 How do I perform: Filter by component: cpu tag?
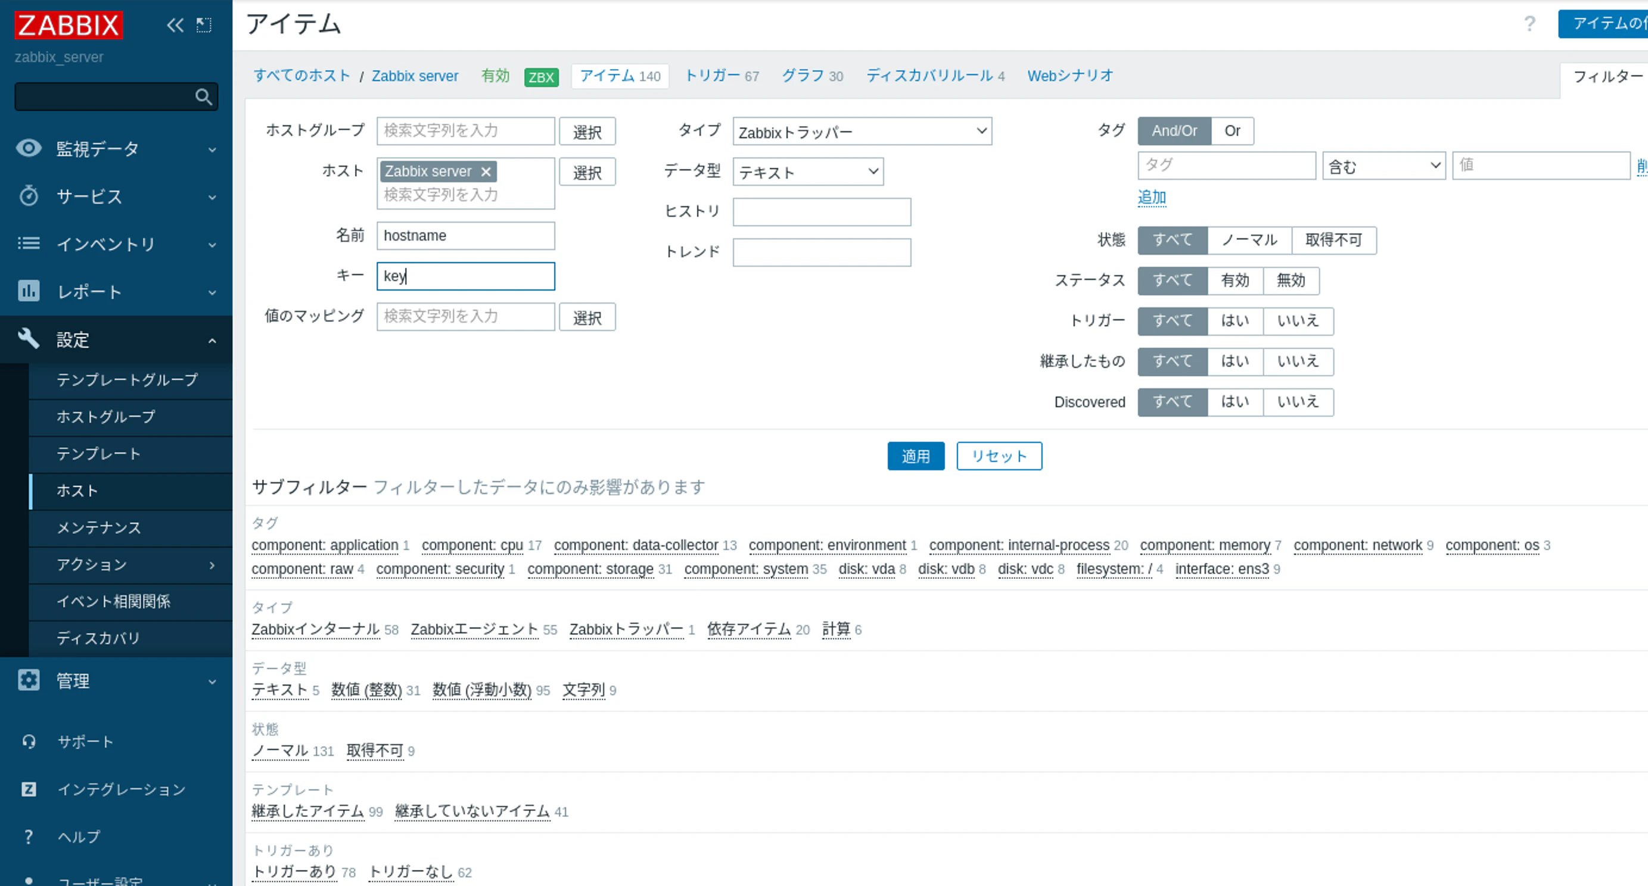point(472,545)
